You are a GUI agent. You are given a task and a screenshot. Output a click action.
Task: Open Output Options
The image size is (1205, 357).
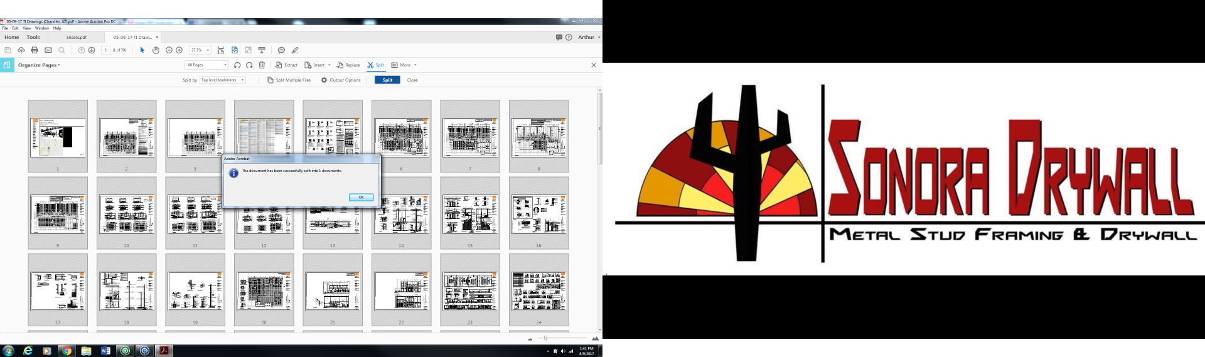(341, 80)
